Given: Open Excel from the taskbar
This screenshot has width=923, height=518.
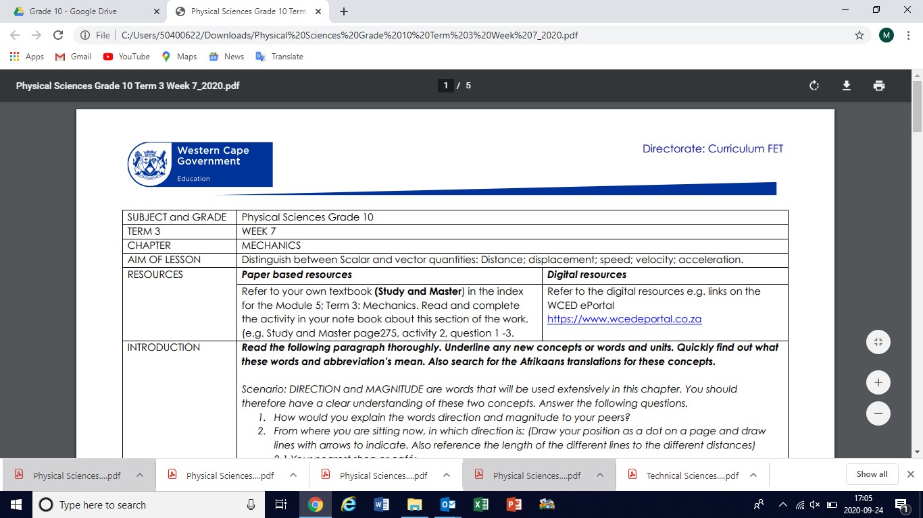Looking at the screenshot, I should (481, 505).
